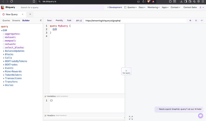Click the Headers pencil icon

[x=45, y=116]
